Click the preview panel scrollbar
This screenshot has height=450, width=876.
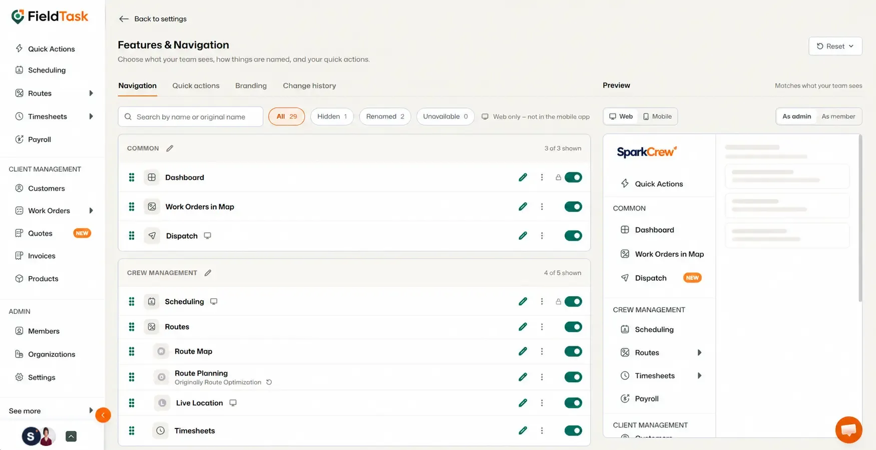pos(860,218)
